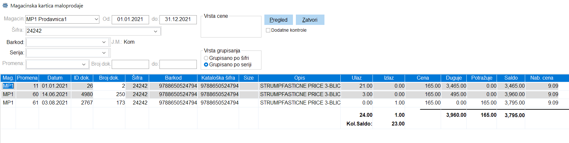Select Grupisano po seriji radio option

coord(206,65)
